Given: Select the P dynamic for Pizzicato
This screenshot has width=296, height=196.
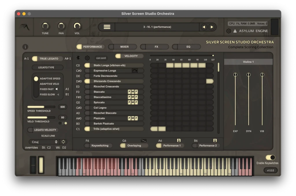Looking at the screenshot, I should 129,118.
